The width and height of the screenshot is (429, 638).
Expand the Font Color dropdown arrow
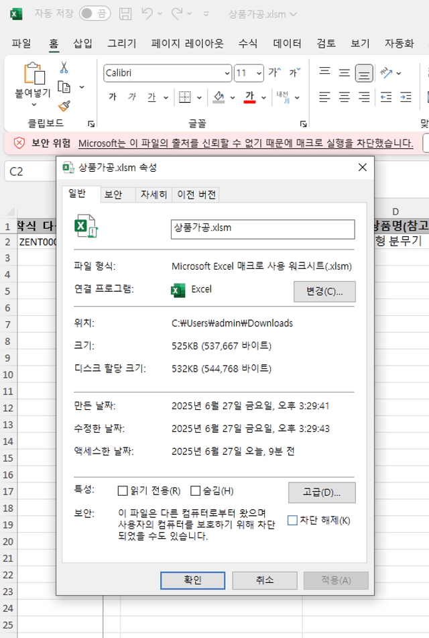tap(263, 97)
